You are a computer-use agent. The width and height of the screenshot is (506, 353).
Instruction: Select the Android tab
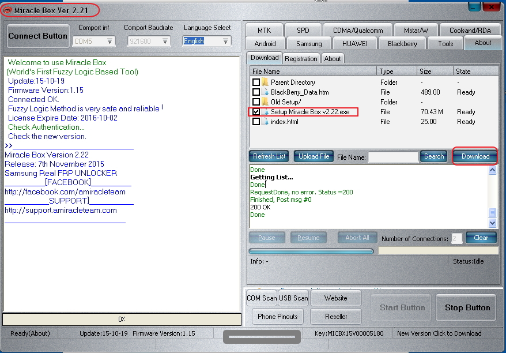tap(265, 44)
